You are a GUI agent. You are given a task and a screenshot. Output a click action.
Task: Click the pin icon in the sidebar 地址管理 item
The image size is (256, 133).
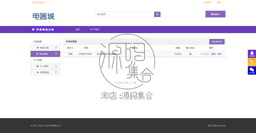point(37,54)
